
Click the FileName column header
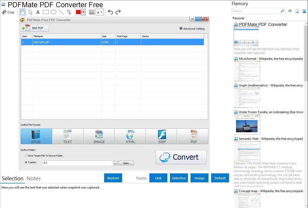67,36
